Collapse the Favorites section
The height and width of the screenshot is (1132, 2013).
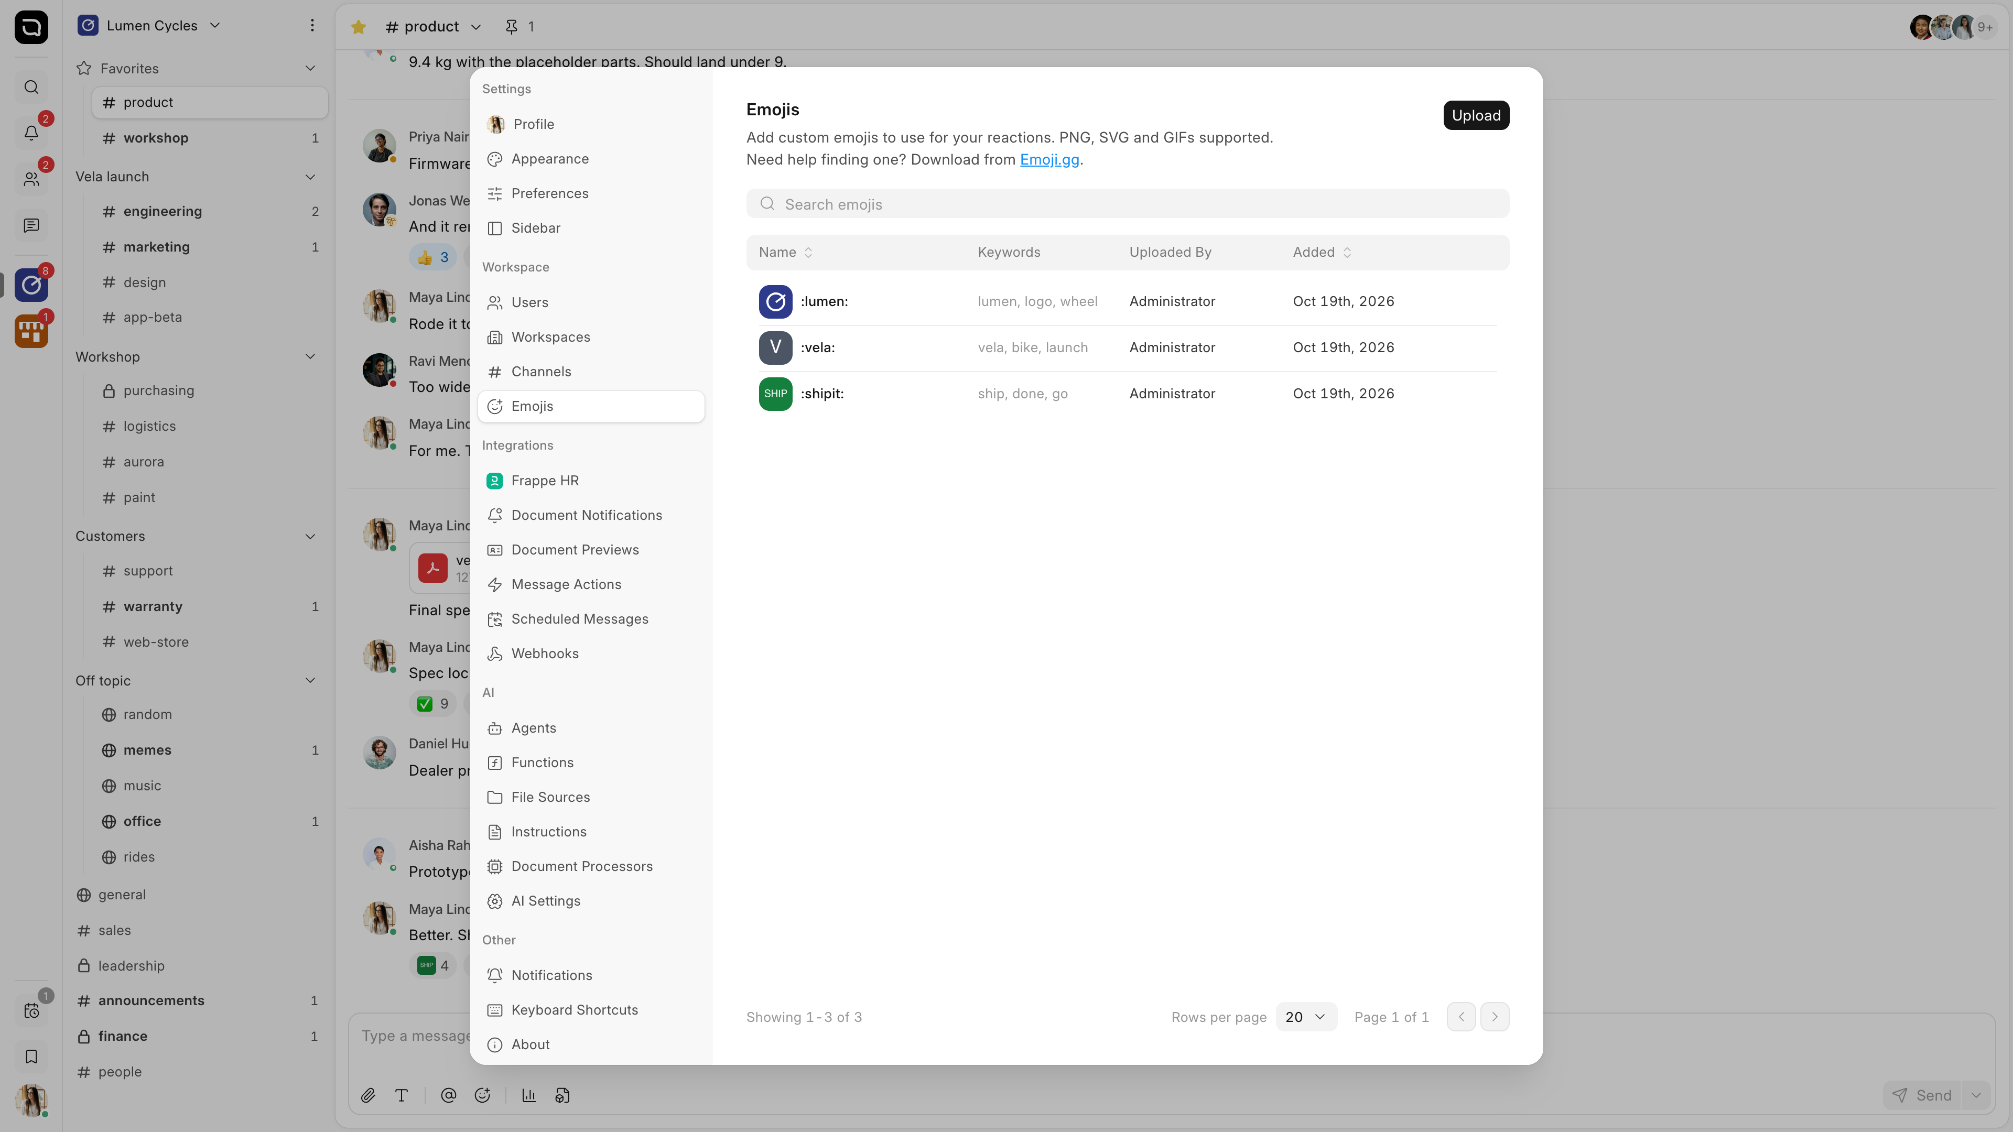[x=310, y=69]
